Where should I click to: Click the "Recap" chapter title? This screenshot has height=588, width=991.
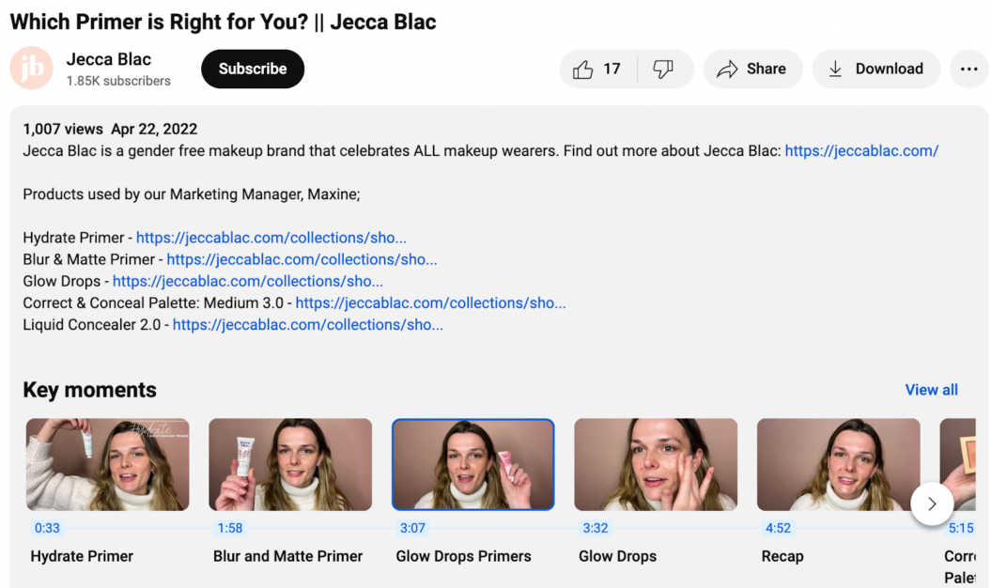[782, 556]
